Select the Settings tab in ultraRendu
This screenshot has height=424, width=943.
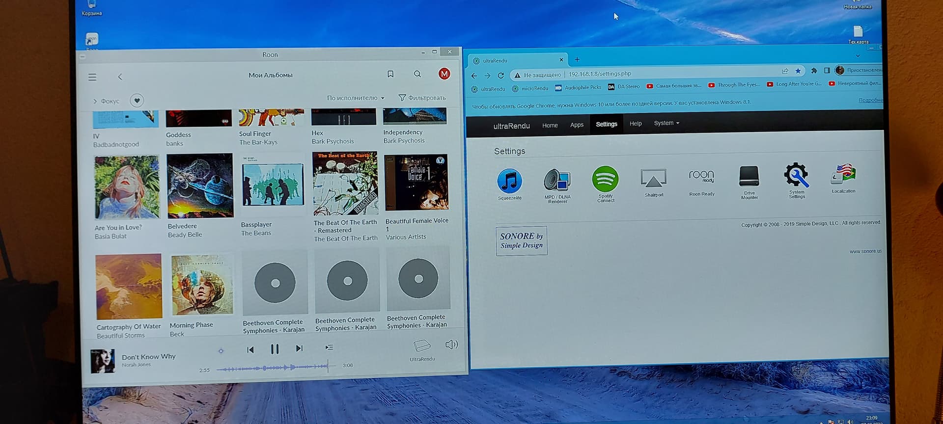coord(607,125)
